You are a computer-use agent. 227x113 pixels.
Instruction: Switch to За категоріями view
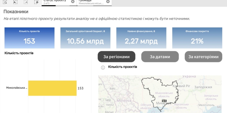pos(203,57)
